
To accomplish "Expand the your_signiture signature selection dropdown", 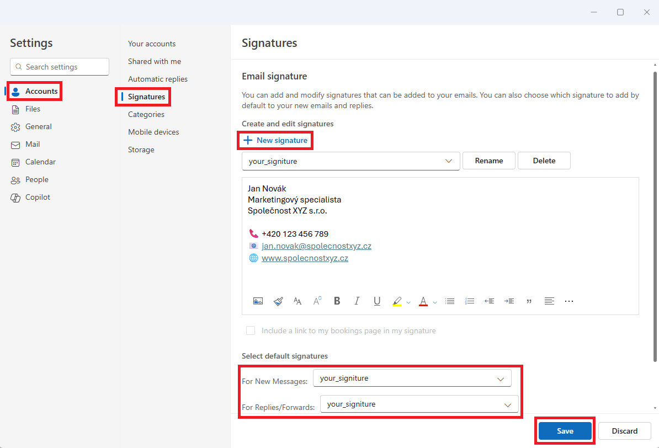I will [x=350, y=161].
